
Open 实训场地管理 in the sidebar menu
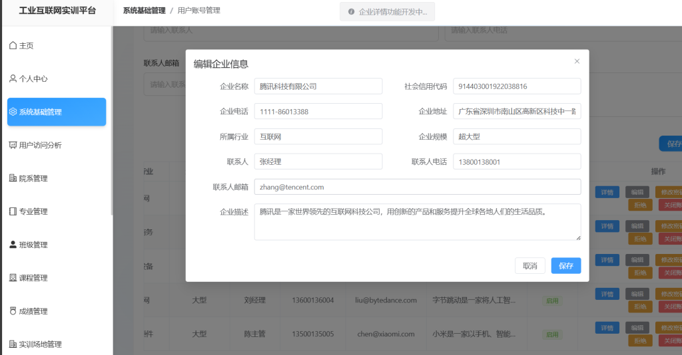40,344
